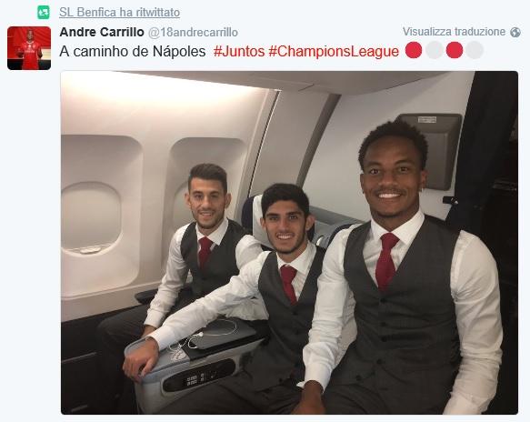Click the green retweet icon
The height and width of the screenshot is (422, 530).
point(44,13)
